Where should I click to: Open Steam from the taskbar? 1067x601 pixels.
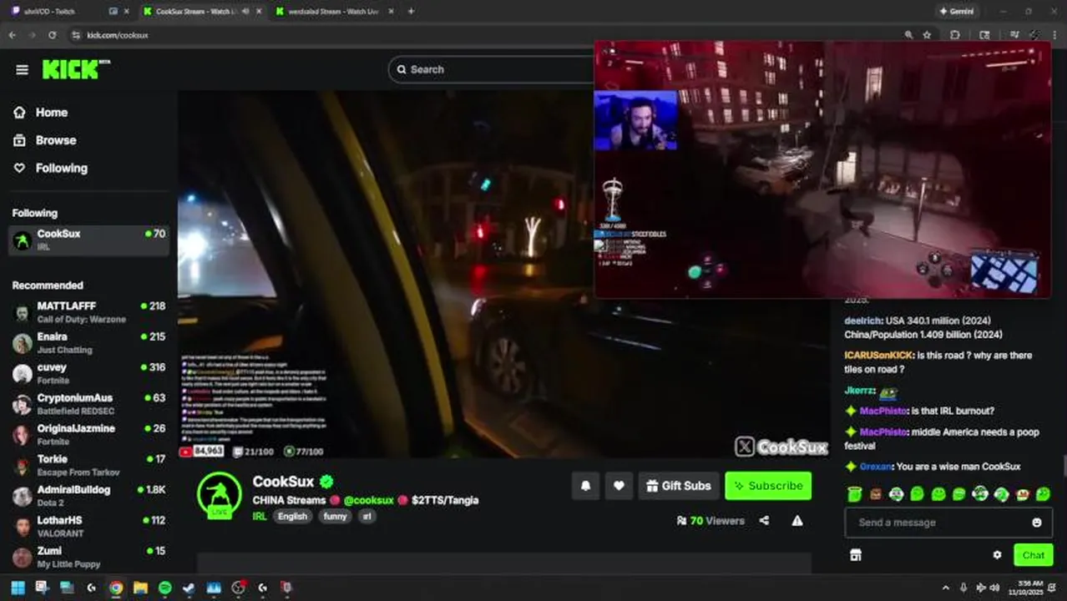click(189, 588)
